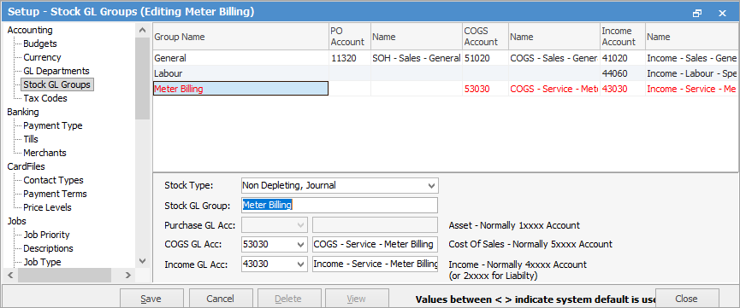Select Descriptions in the setup tree
The height and width of the screenshot is (308, 740).
click(48, 248)
